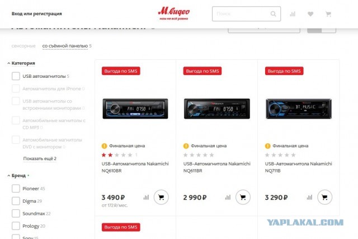
Task: Click the star rating of NQ610BR
Action: (117, 155)
